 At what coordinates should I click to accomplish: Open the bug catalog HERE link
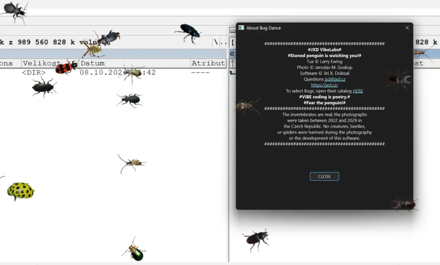tap(358, 91)
